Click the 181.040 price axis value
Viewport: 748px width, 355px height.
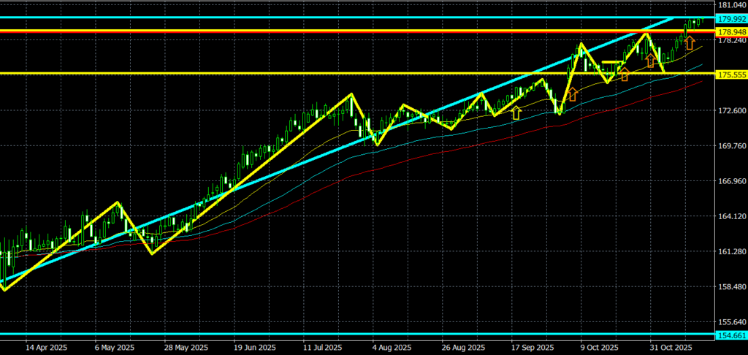tap(730, 6)
